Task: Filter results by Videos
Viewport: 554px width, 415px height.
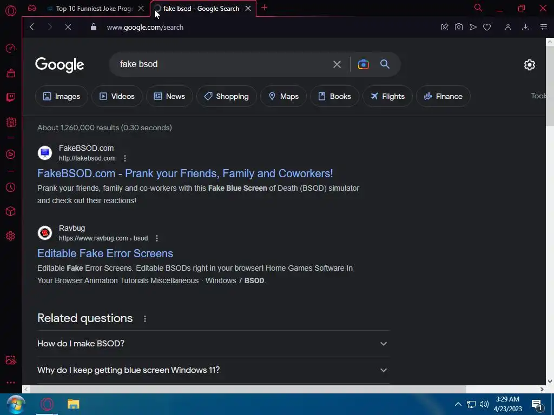Action: 117,96
